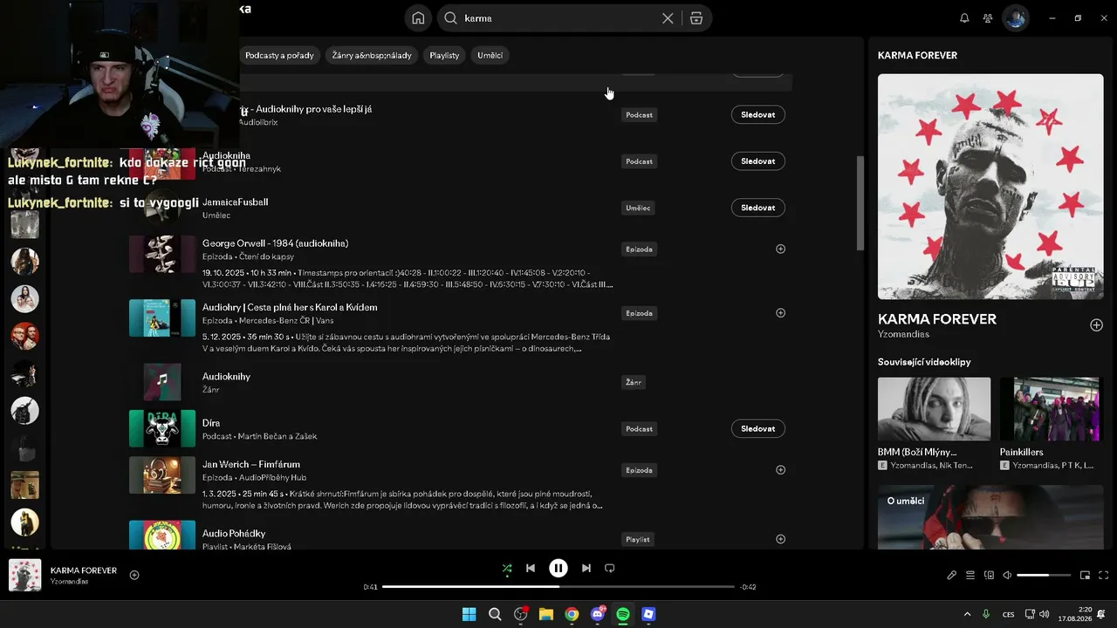Add KARMA FOREVER in the right panel
1117x628 pixels.
1097,325
